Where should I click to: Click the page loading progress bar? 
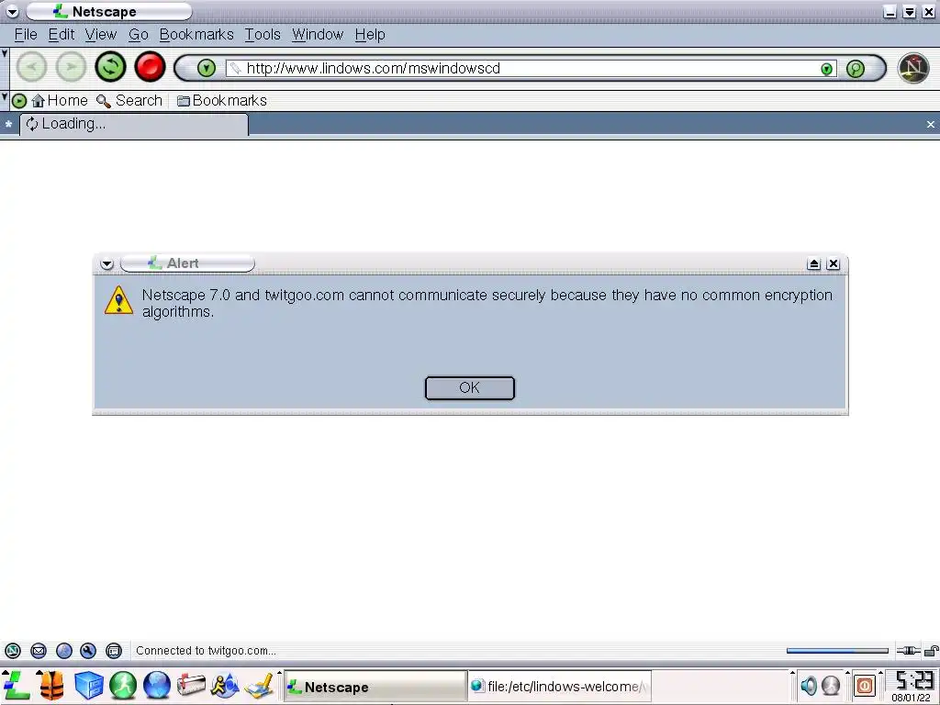pos(837,651)
